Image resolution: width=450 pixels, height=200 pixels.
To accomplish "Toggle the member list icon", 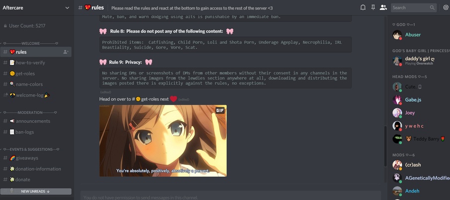I will click(x=383, y=8).
